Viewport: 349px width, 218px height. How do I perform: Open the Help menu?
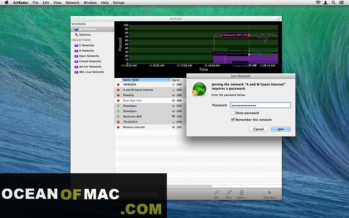point(104,3)
